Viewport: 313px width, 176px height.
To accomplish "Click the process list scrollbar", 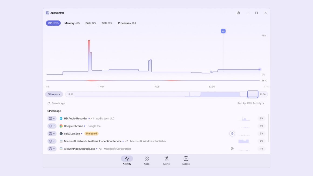I will pyautogui.click(x=269, y=128).
